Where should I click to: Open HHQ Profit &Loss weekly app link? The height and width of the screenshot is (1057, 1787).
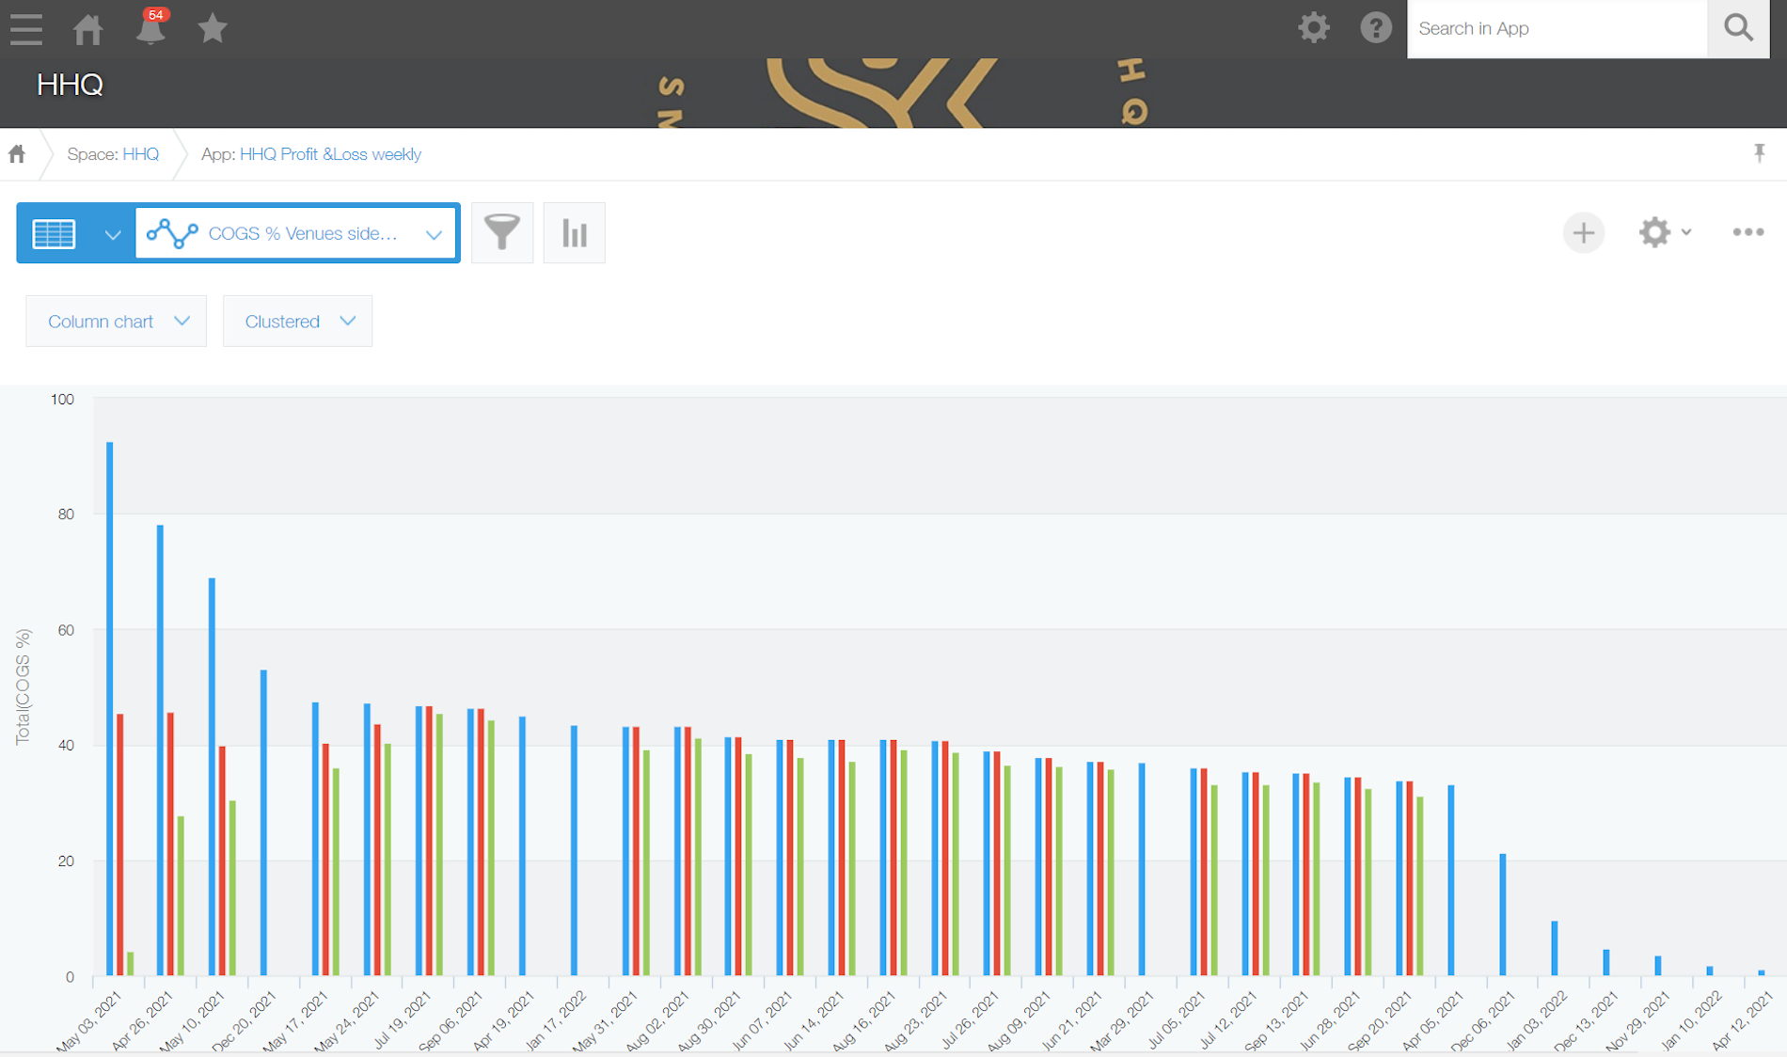pos(330,154)
